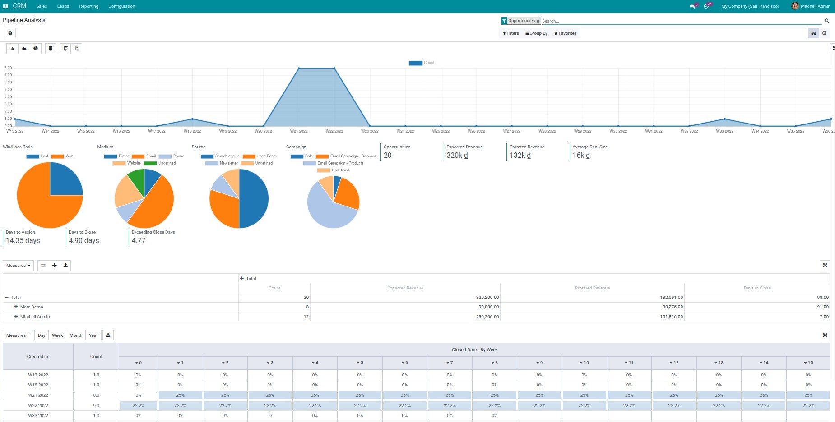Open the Measures dropdown

pyautogui.click(x=18, y=265)
